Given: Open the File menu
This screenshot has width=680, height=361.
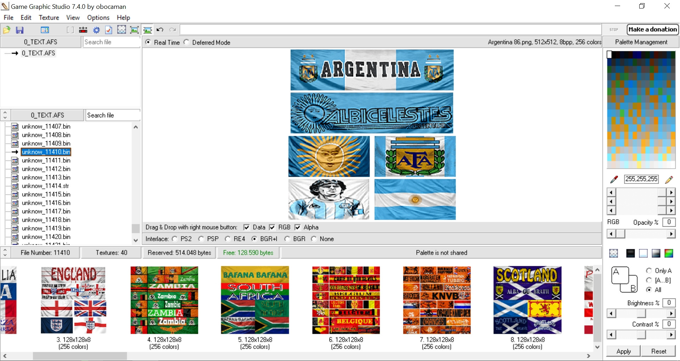Looking at the screenshot, I should [x=8, y=18].
